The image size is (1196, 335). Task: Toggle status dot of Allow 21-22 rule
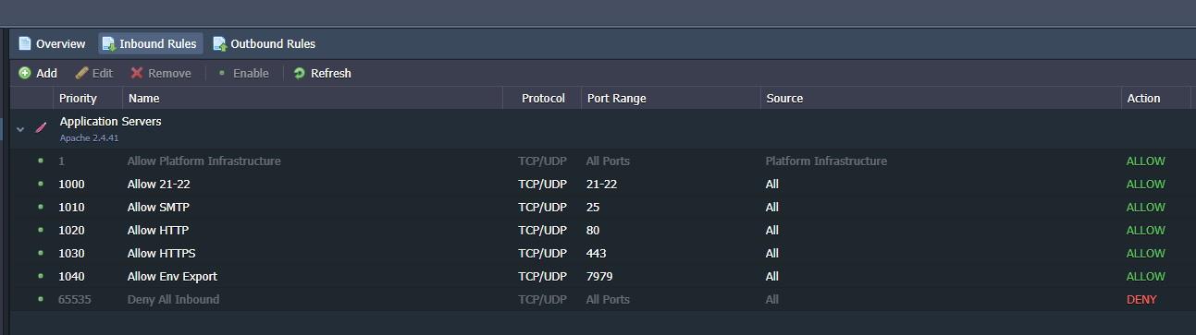(x=41, y=184)
